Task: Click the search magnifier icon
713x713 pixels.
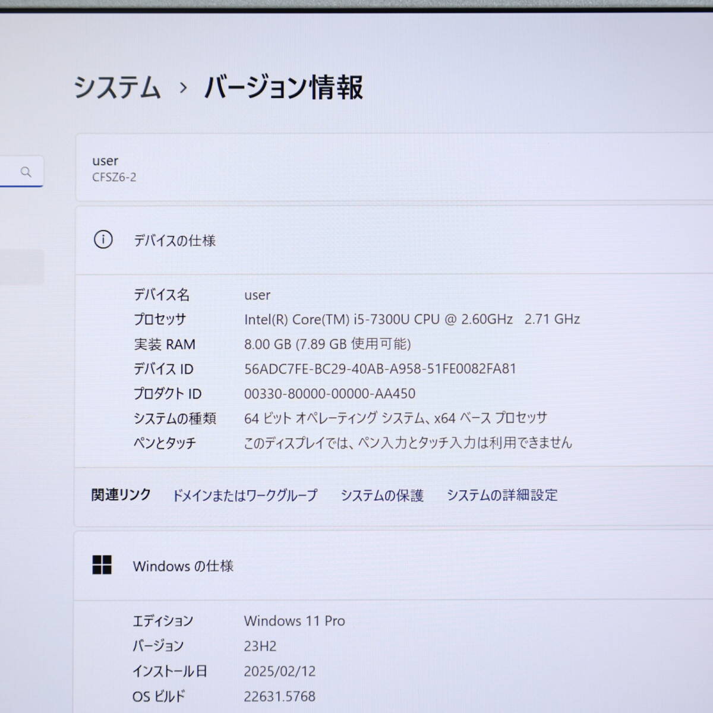Action: [x=26, y=172]
